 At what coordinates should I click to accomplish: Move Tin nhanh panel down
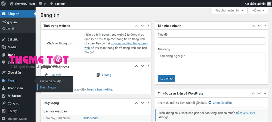pos(143,66)
